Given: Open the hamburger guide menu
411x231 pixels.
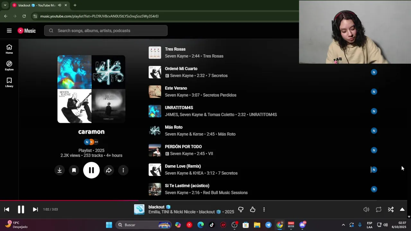Looking at the screenshot, I should tap(9, 31).
